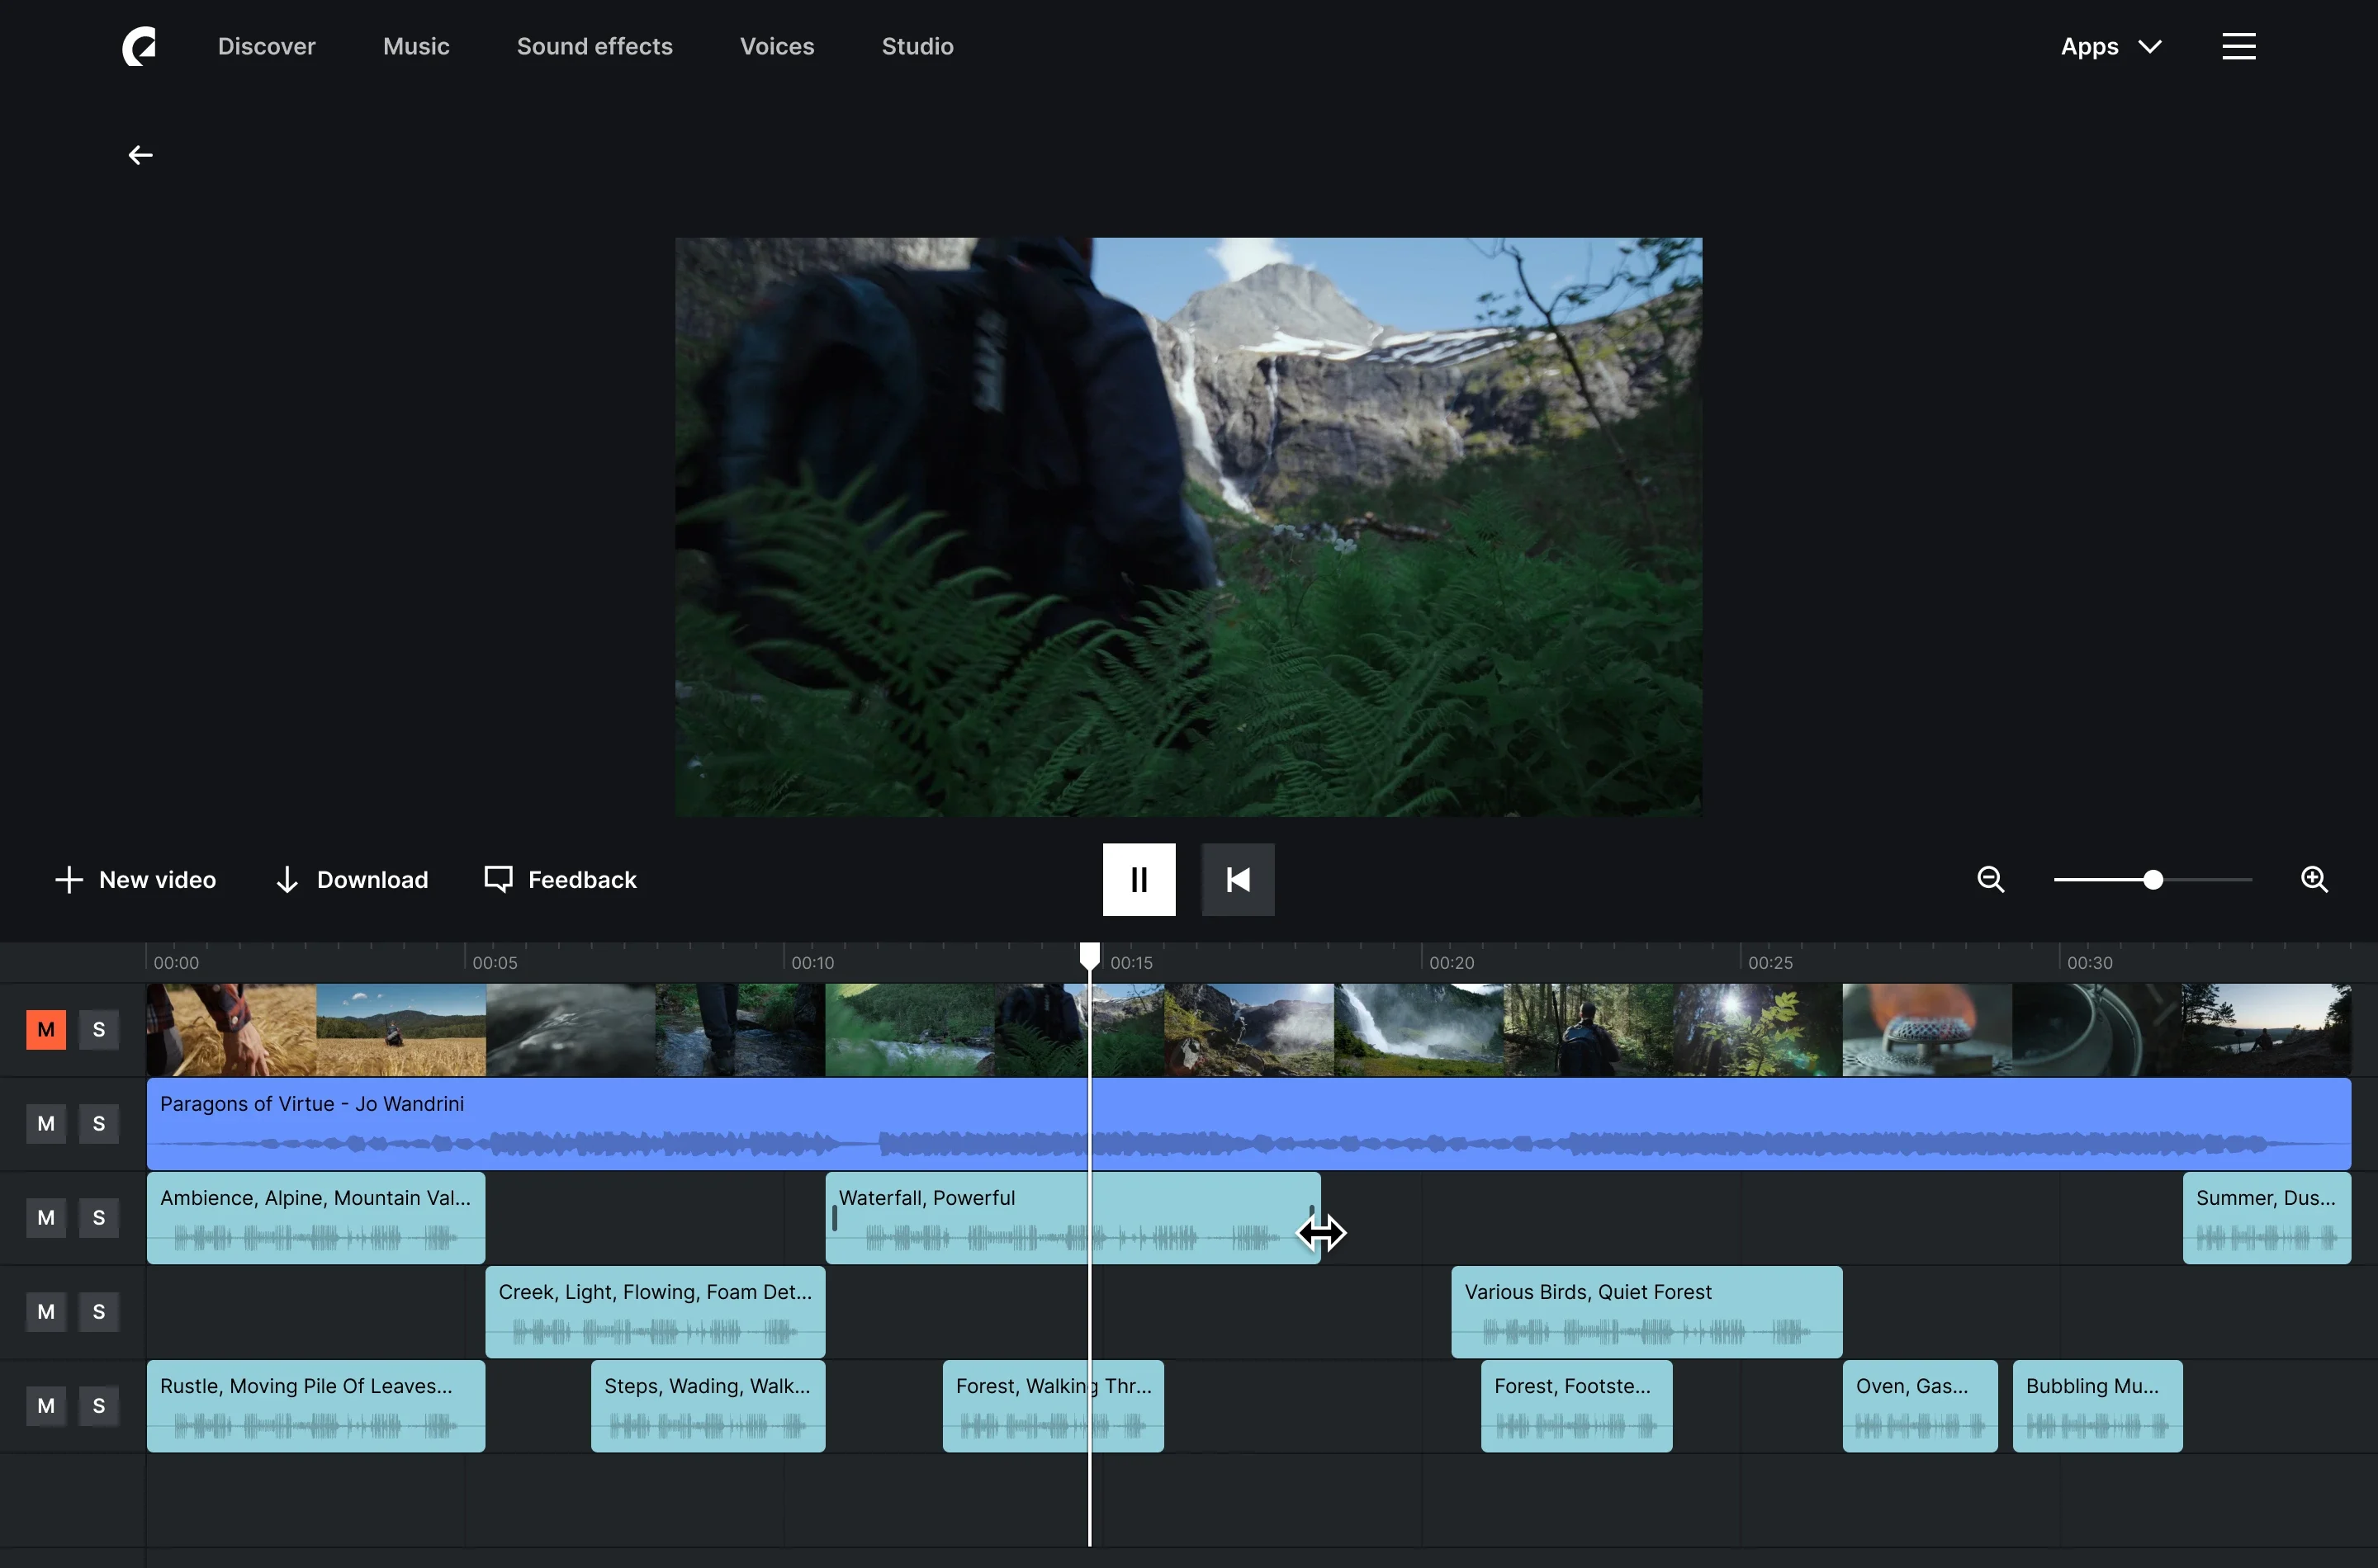2378x1568 pixels.
Task: Click the Epidemic Sound logo icon
Action: tap(139, 46)
